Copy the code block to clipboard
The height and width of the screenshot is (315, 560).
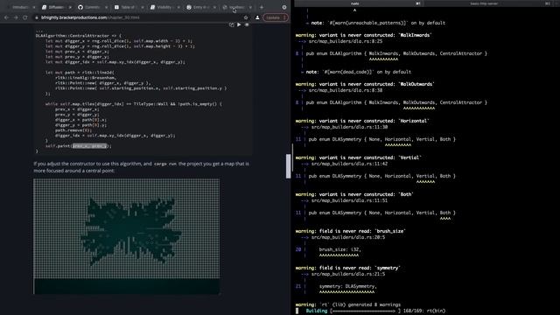click(x=231, y=24)
